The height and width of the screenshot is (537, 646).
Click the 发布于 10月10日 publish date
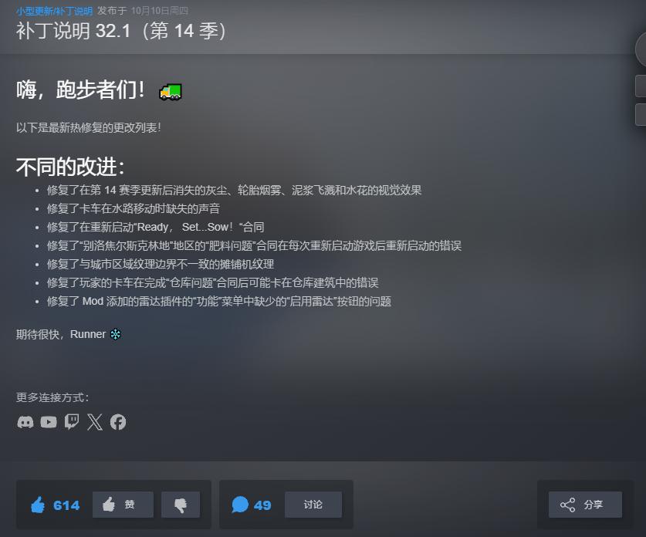click(143, 11)
